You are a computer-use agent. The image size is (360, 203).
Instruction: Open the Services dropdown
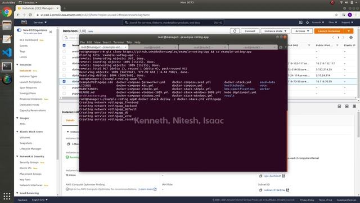[x=40, y=23]
